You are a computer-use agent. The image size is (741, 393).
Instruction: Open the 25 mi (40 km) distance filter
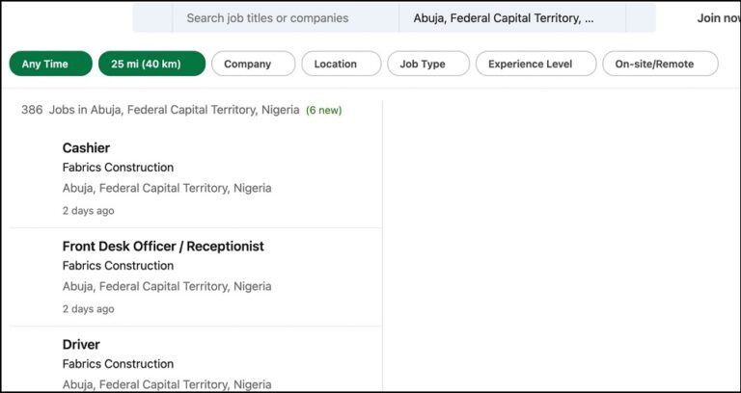(151, 64)
